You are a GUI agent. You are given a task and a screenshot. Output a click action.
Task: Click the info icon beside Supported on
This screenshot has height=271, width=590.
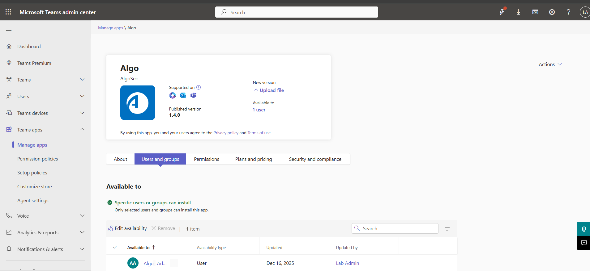[199, 87]
